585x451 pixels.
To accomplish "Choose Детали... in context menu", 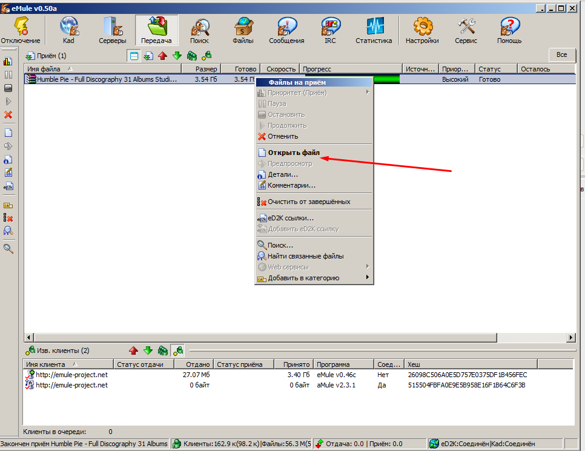I will 314,174.
